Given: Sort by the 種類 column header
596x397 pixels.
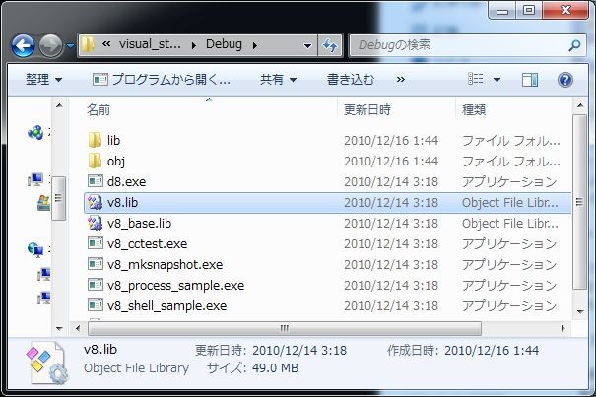Looking at the screenshot, I should [x=474, y=110].
